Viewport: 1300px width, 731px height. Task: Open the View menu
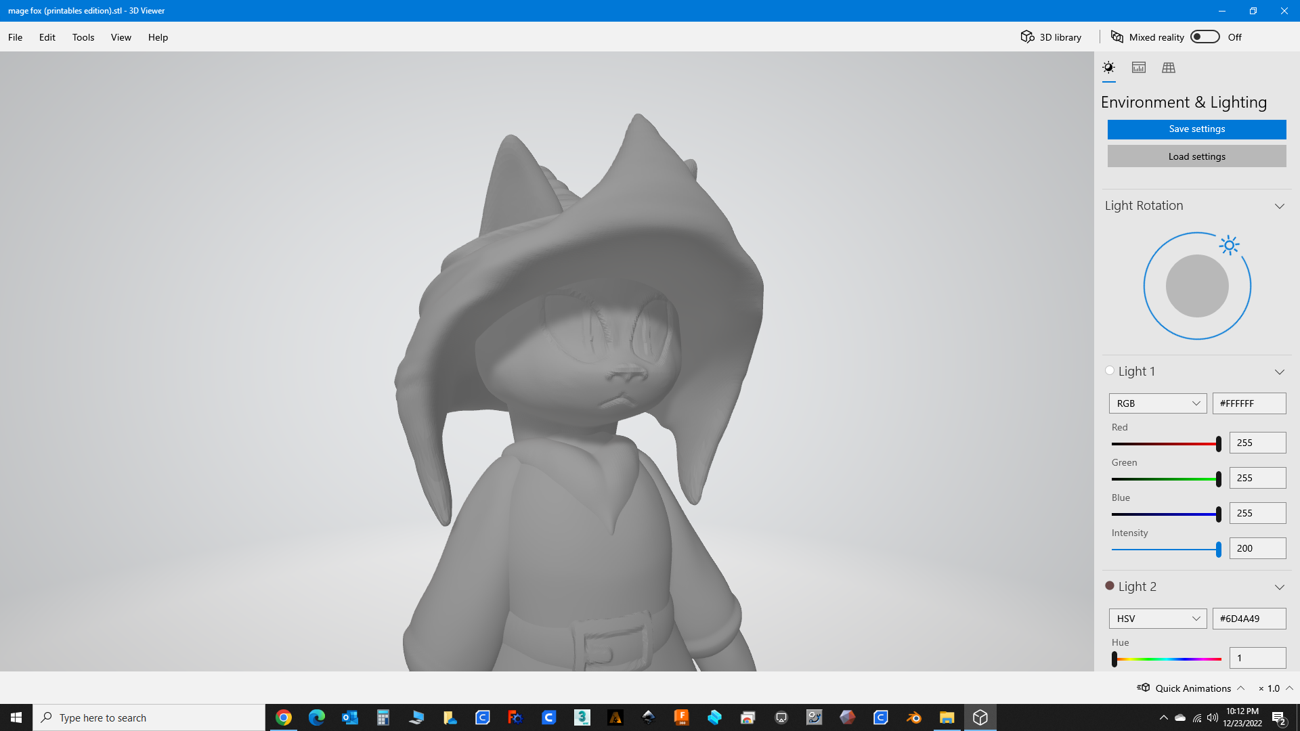tap(121, 37)
